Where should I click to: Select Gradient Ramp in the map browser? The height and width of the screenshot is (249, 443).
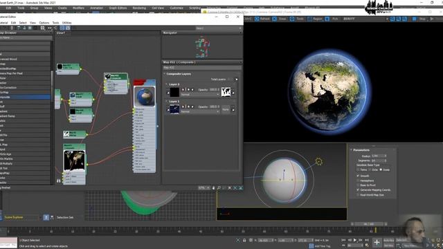(x=25, y=116)
